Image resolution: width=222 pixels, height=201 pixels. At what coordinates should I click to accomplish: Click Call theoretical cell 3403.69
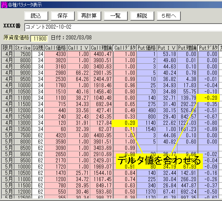pyautogui.click(x=102, y=148)
